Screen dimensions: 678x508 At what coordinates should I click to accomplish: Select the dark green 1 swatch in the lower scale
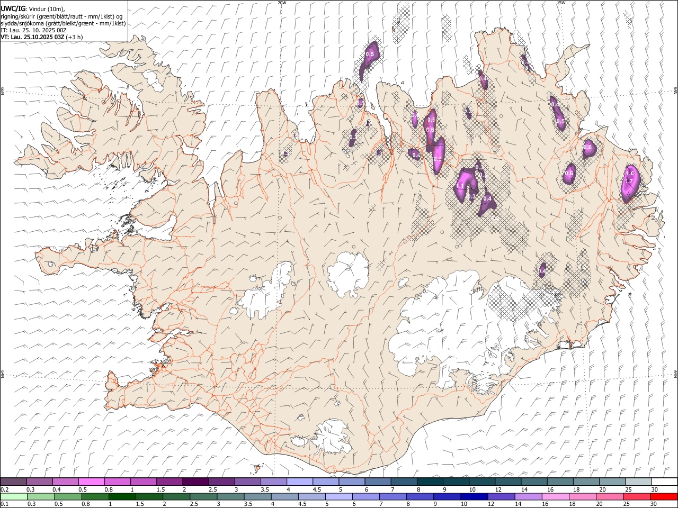point(122,497)
